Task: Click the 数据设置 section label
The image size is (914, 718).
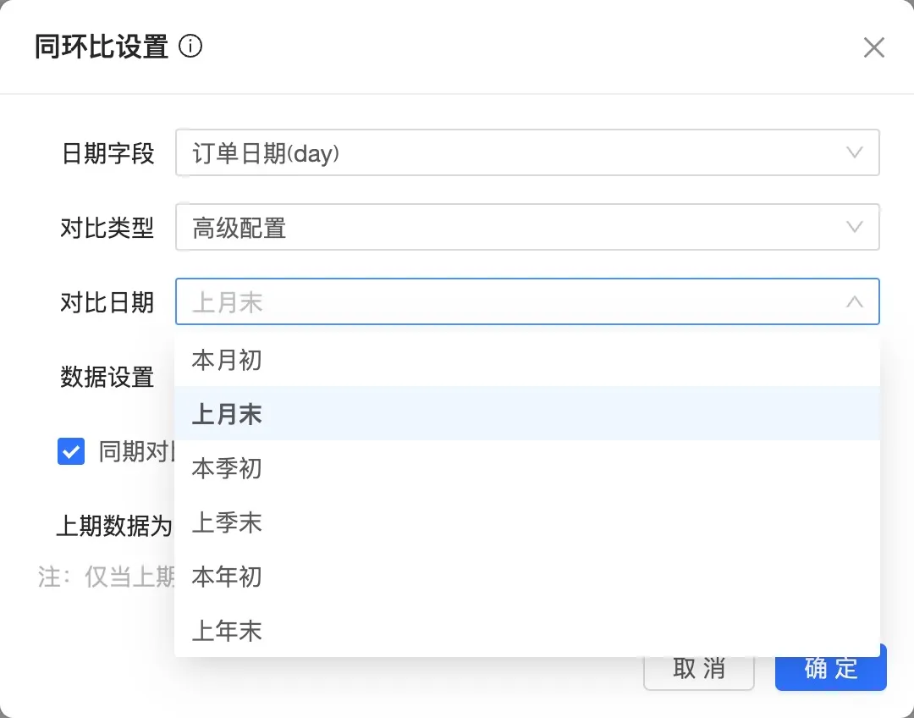Action: click(x=107, y=377)
